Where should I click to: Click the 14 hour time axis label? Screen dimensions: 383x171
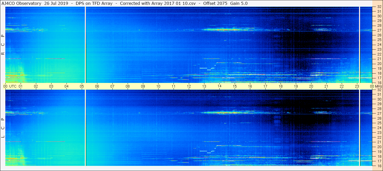coord(219,86)
